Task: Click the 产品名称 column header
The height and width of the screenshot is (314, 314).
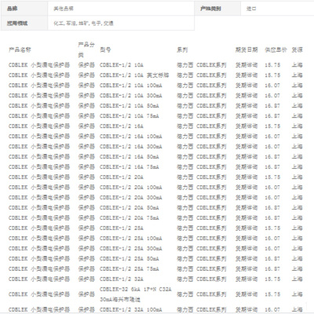Action: pyautogui.click(x=20, y=49)
